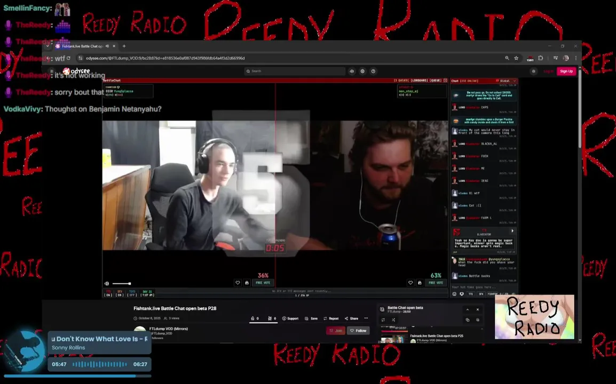
Task: Expand the Gladiator announcement arrow in chat
Action: click(x=512, y=231)
